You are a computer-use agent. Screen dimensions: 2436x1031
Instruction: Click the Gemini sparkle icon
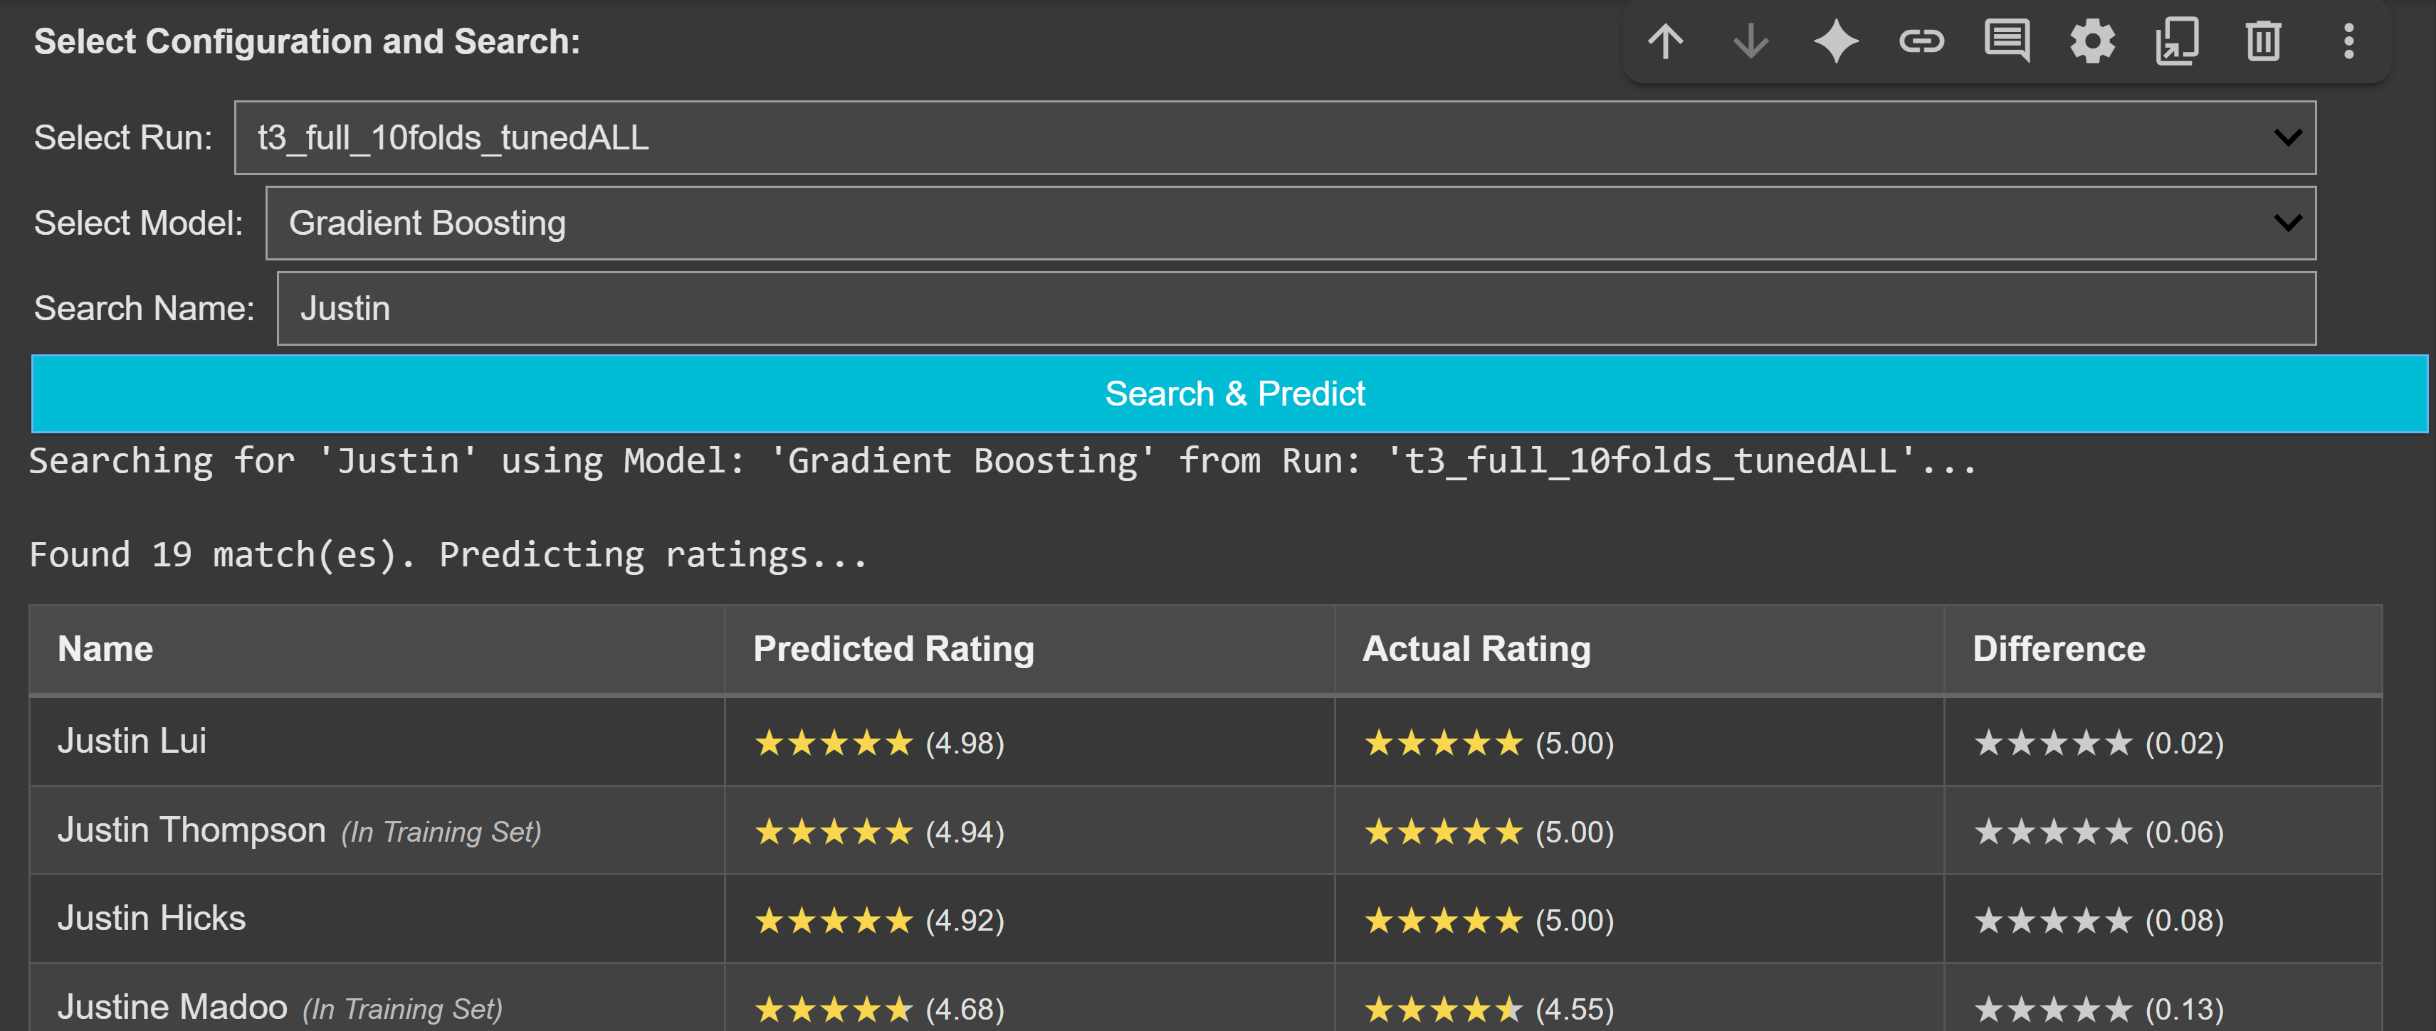1835,41
